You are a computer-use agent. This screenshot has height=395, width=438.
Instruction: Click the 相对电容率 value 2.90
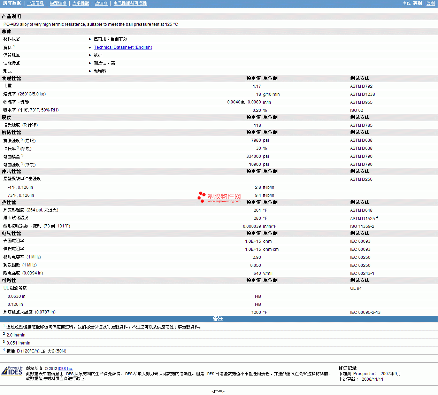[x=257, y=257]
